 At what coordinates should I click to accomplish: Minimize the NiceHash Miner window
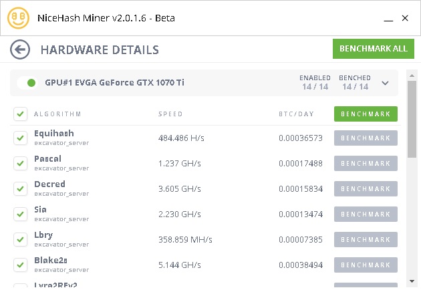pos(388,21)
